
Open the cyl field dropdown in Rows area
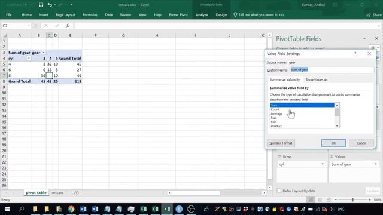(x=323, y=164)
